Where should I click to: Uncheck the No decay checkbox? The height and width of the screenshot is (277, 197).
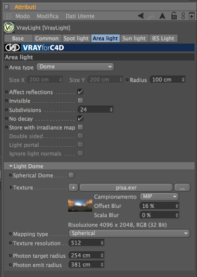80,118
